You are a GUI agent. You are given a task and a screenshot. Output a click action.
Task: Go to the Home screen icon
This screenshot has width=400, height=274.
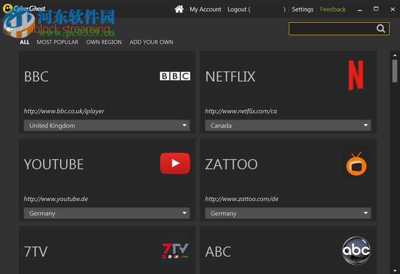click(x=179, y=9)
